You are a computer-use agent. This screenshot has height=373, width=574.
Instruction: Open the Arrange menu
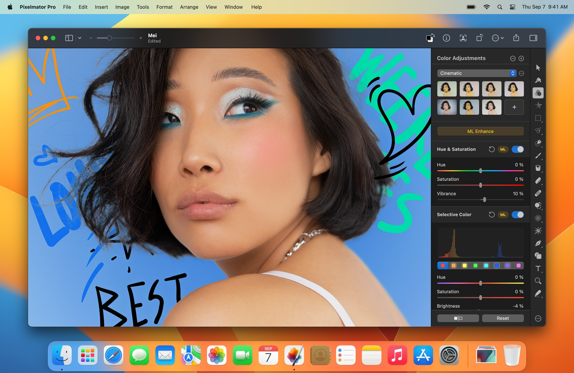[x=189, y=7]
